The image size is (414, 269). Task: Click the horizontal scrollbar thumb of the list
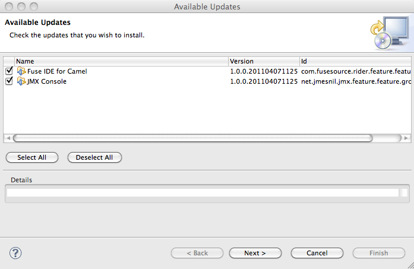(x=192, y=138)
